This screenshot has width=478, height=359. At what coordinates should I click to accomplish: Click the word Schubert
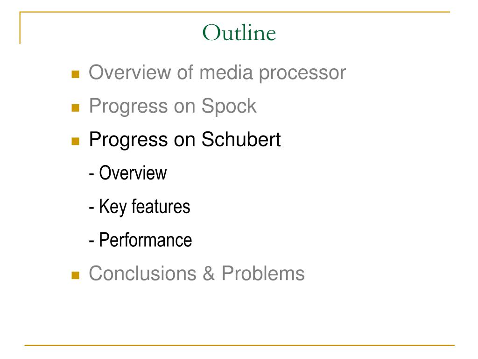[241, 139]
